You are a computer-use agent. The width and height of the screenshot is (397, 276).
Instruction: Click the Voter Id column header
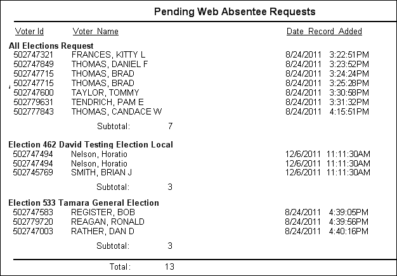[x=29, y=32]
